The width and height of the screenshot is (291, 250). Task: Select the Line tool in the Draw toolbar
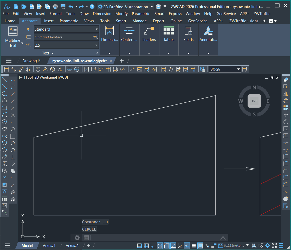click(4, 80)
